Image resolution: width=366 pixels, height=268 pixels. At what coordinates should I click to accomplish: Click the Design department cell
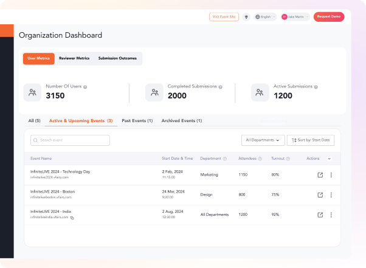206,194
